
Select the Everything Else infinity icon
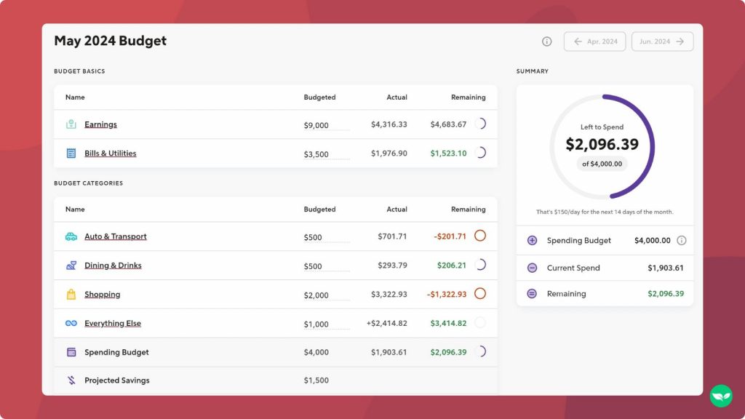click(x=70, y=322)
